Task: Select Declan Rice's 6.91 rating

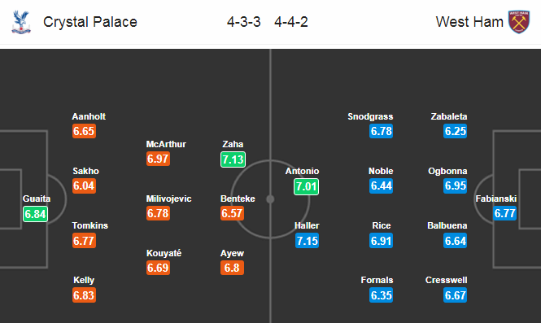Action: click(382, 241)
